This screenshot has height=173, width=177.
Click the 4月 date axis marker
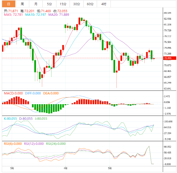pos(65,169)
